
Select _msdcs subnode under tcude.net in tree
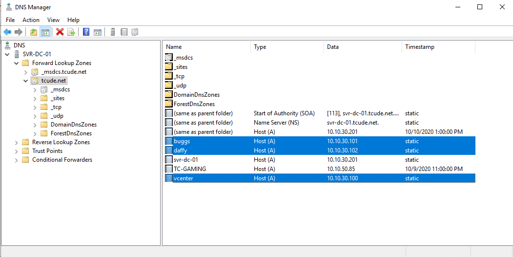coord(60,89)
